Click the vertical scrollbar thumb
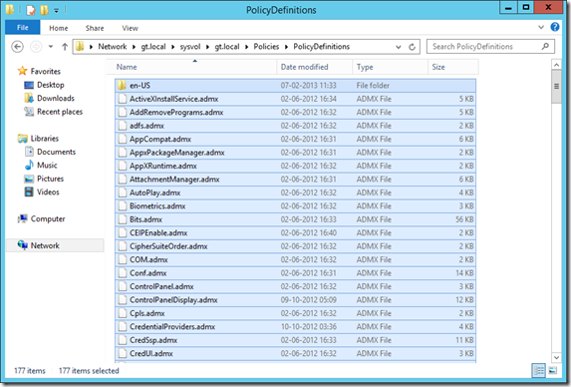 click(556, 87)
